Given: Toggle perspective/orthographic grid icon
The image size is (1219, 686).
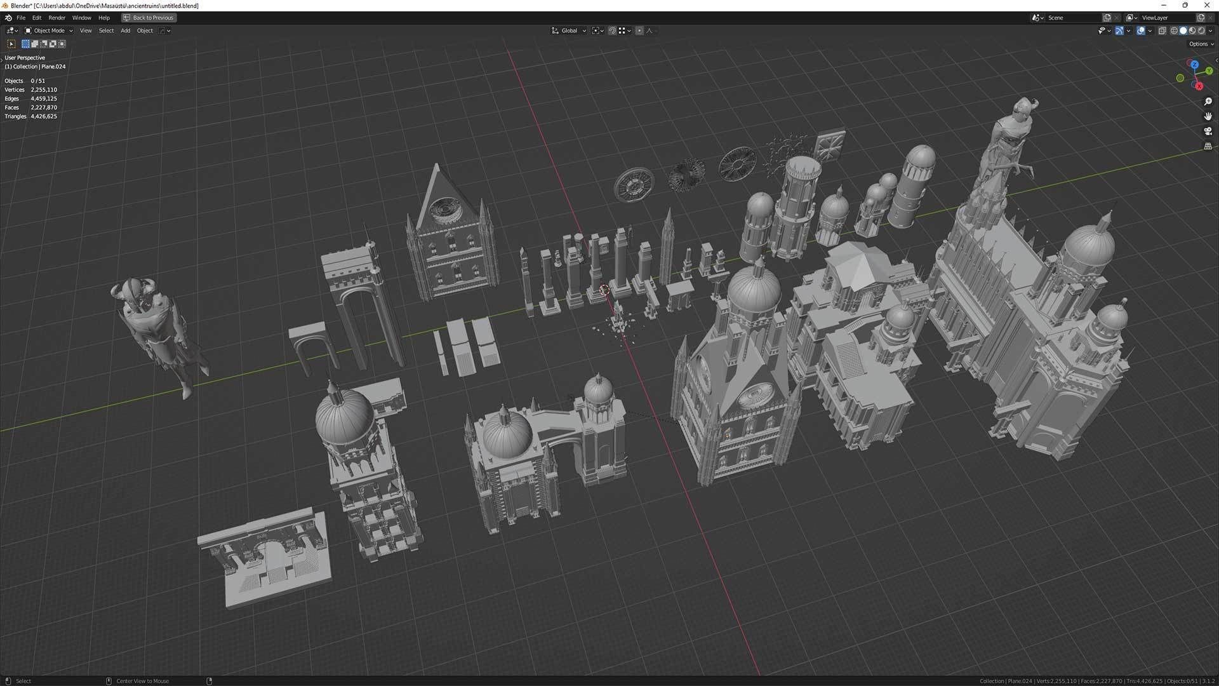Looking at the screenshot, I should click(x=1208, y=146).
